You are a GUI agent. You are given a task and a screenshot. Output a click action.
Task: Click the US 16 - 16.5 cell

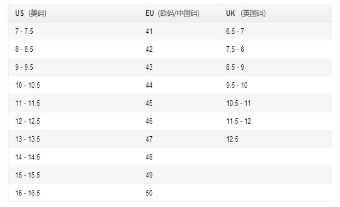[27, 193]
